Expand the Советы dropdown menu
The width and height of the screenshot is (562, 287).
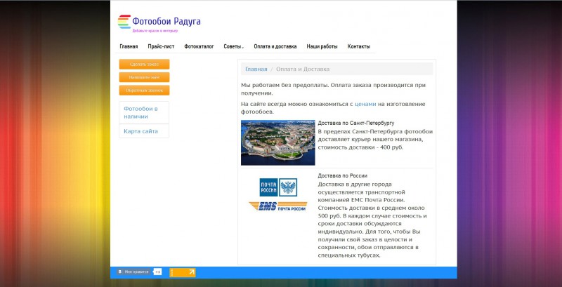coord(234,46)
